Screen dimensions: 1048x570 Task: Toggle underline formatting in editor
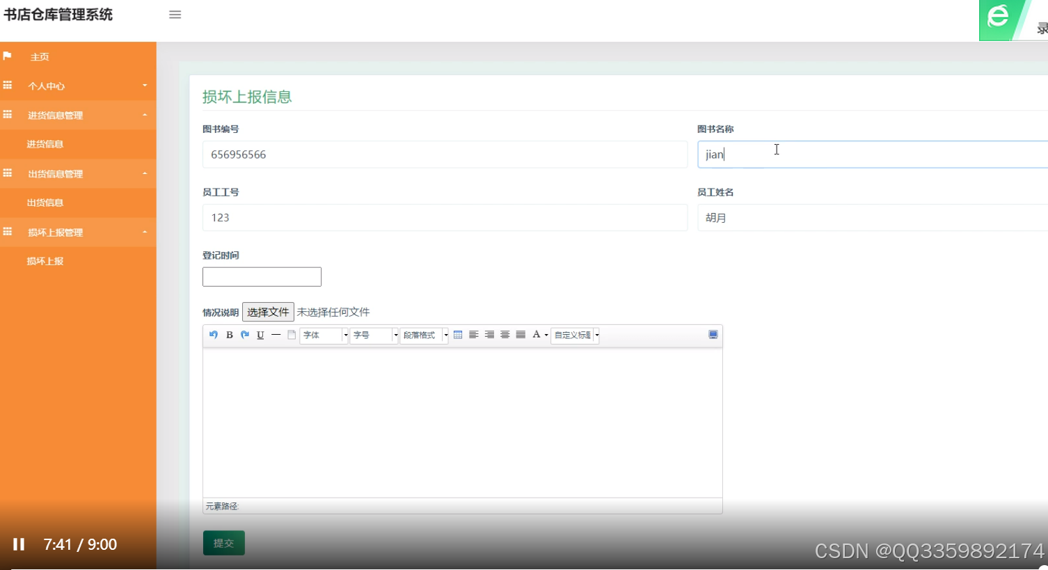(260, 335)
